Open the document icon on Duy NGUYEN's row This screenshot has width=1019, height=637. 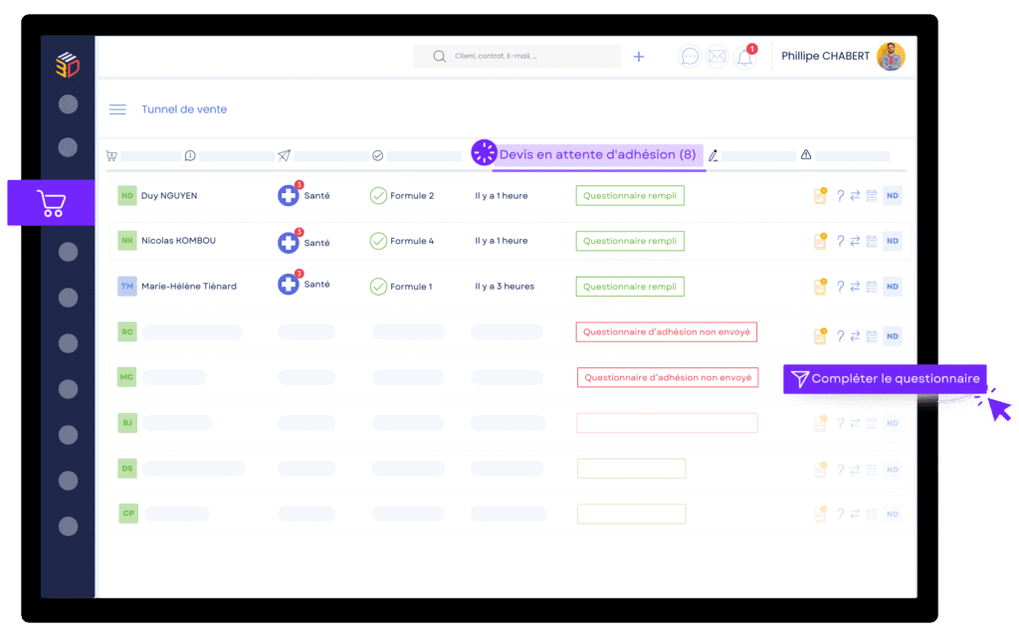point(819,196)
